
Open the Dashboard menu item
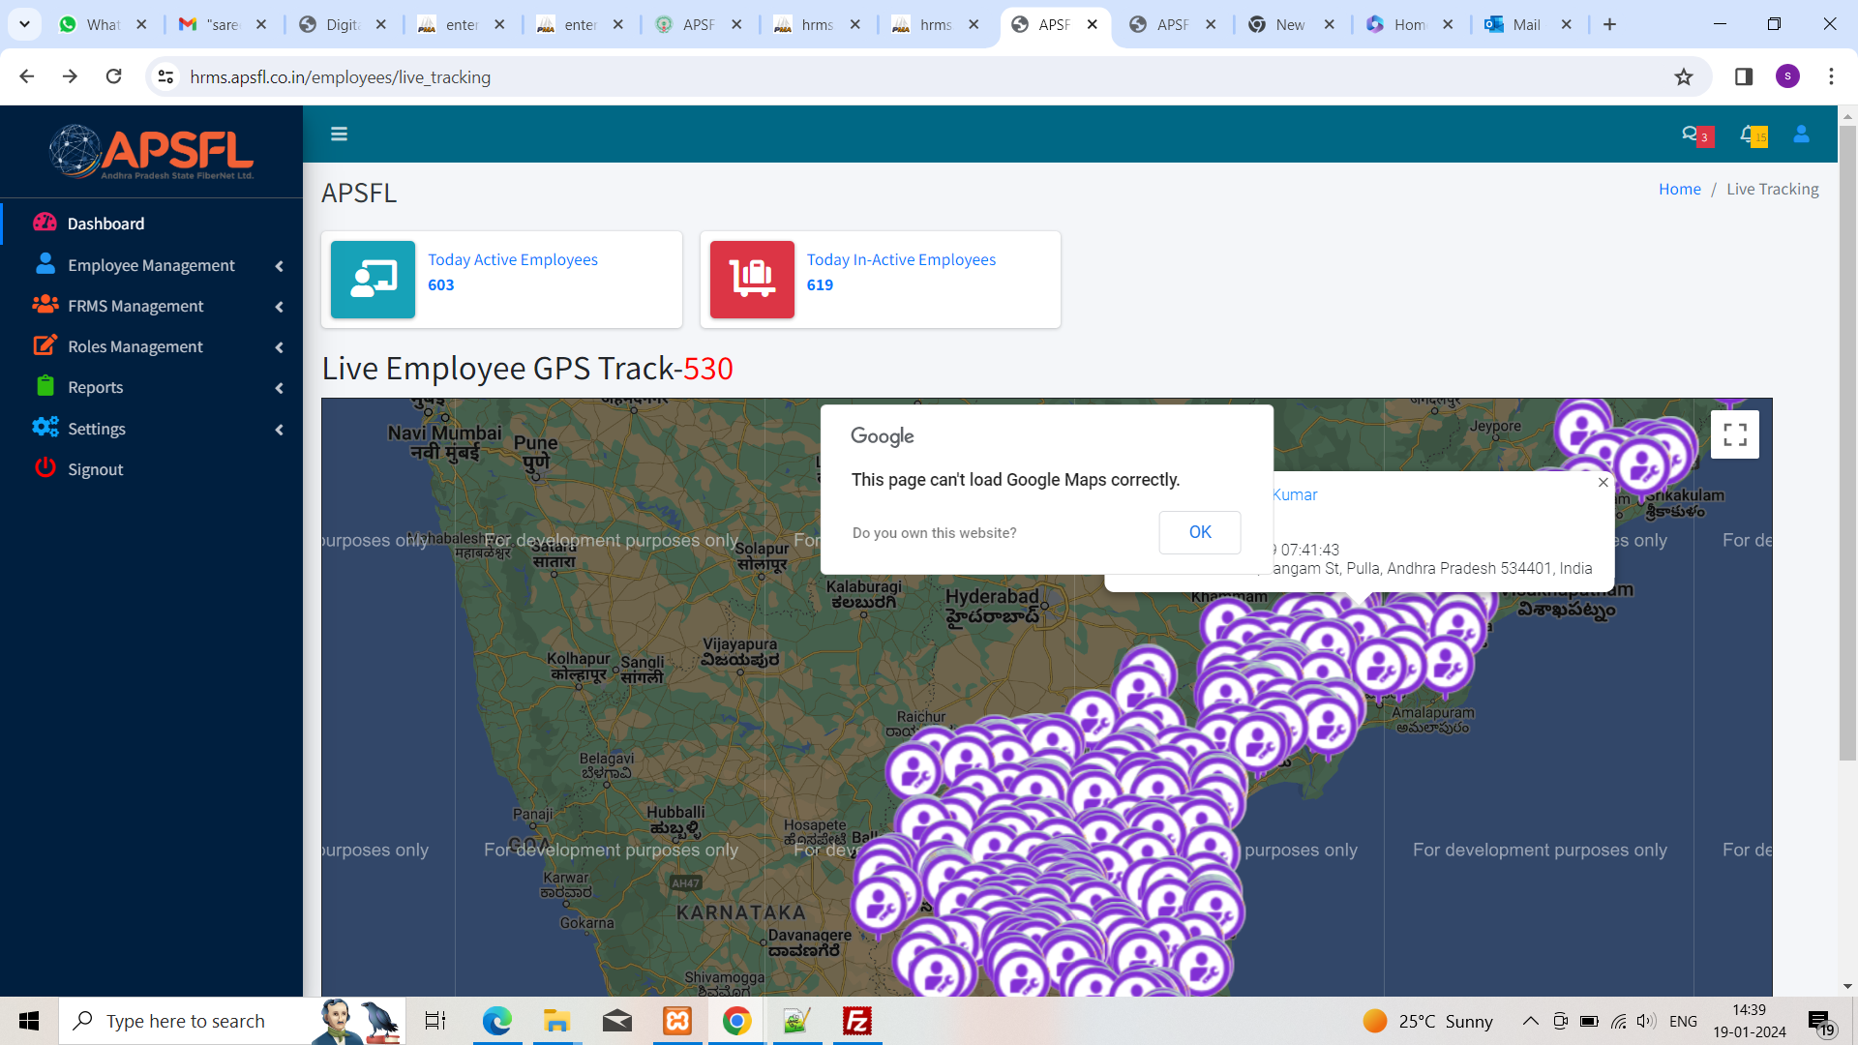click(151, 224)
